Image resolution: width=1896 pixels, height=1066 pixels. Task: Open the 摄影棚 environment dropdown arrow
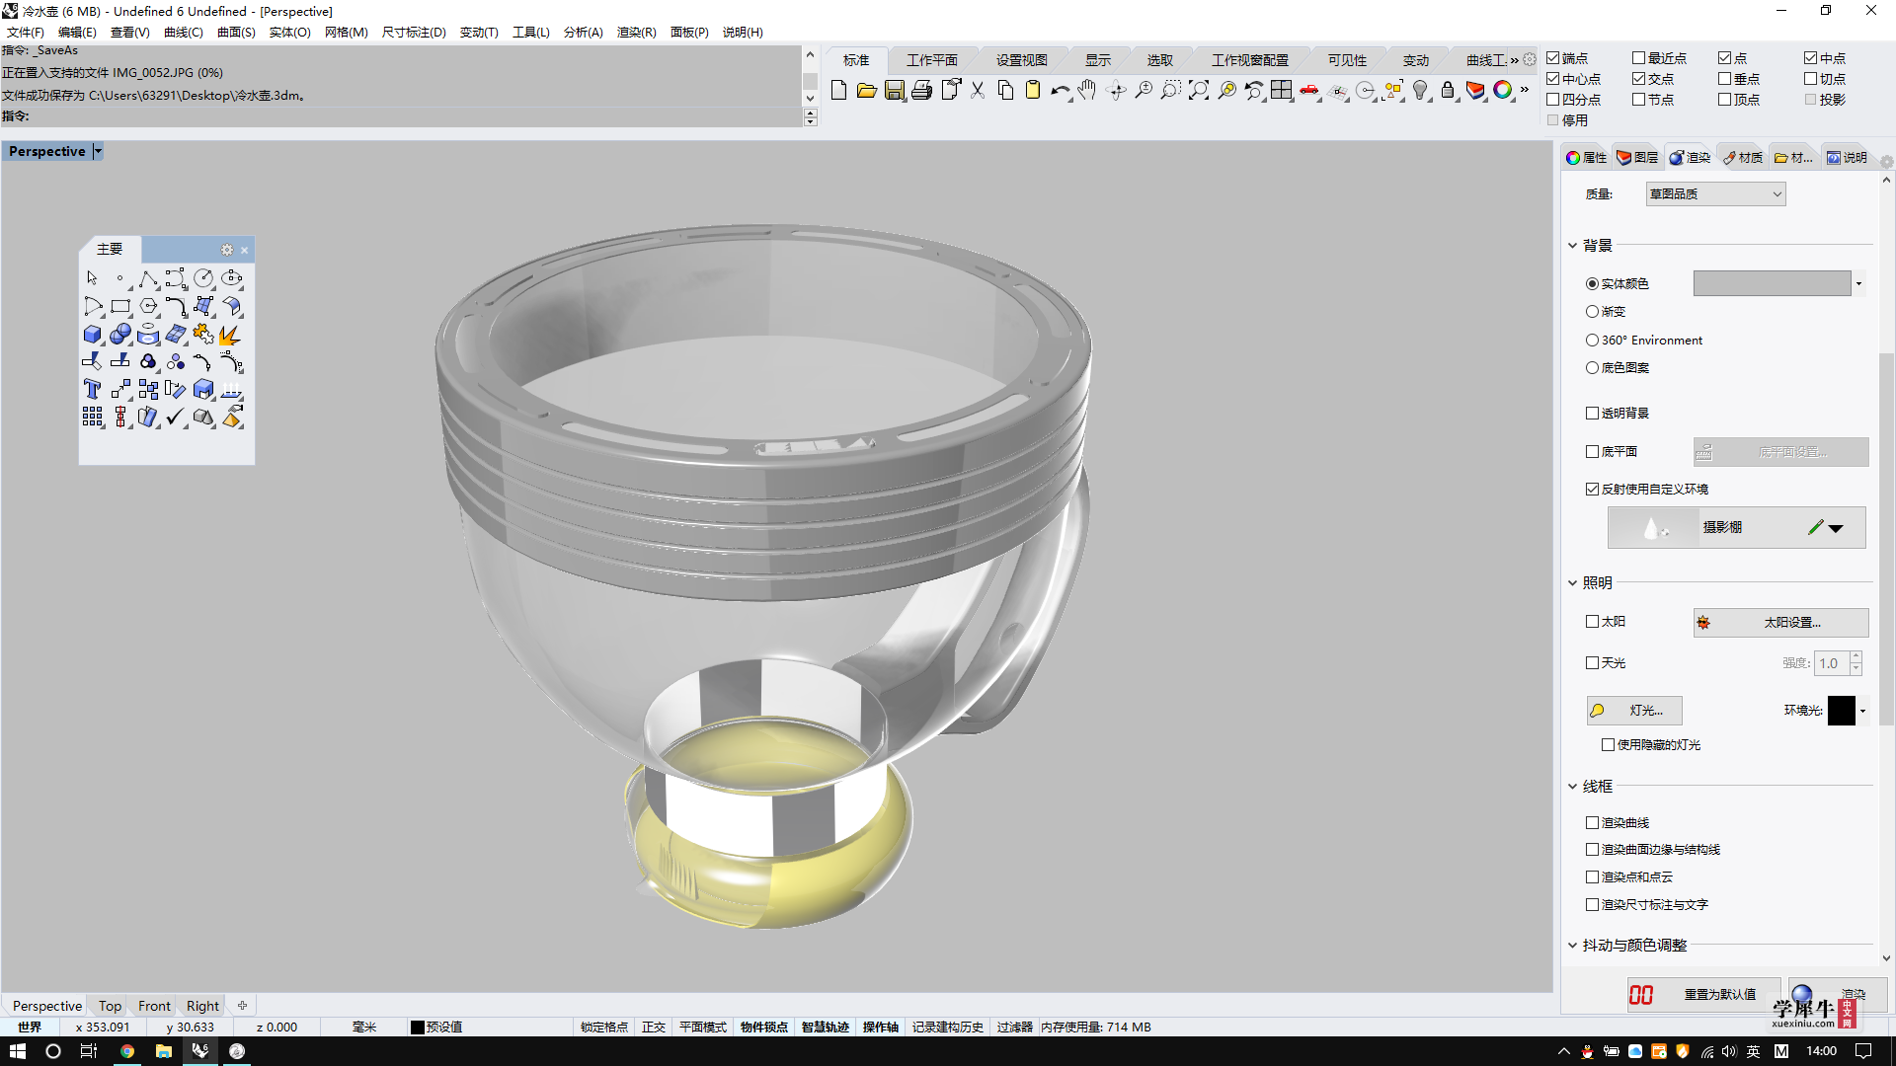[1836, 528]
